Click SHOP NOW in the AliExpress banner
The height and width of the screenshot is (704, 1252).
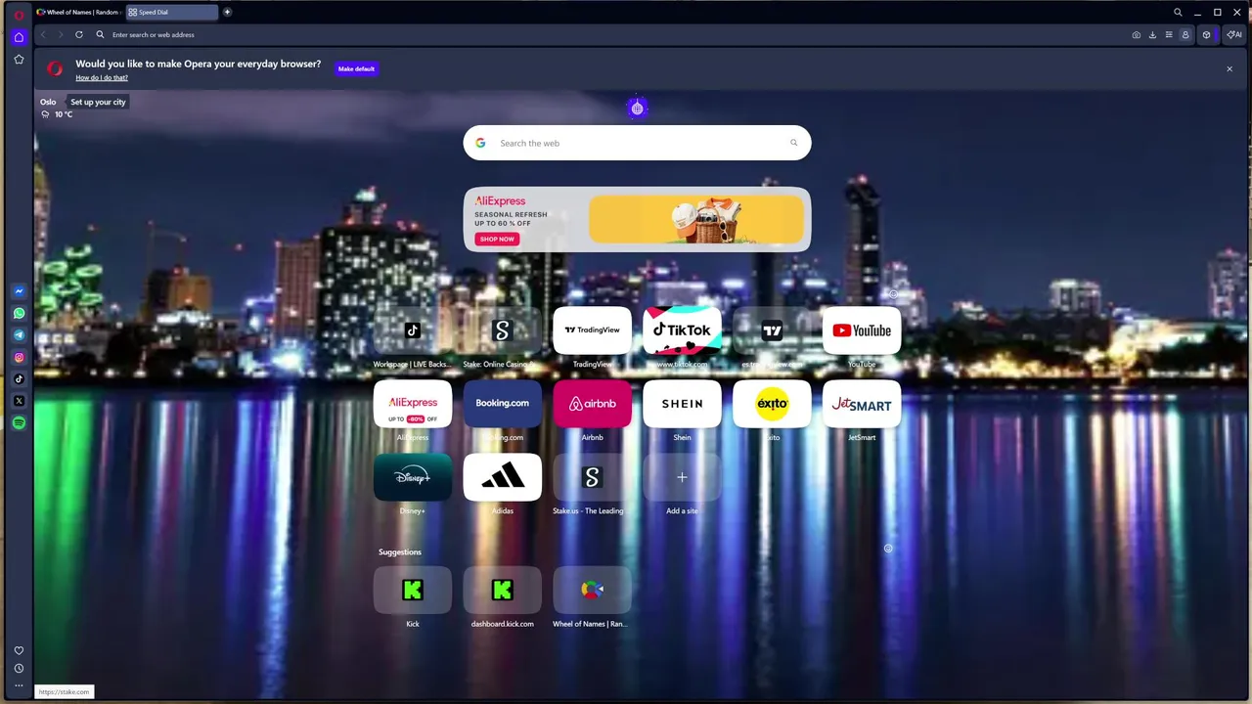coord(497,239)
